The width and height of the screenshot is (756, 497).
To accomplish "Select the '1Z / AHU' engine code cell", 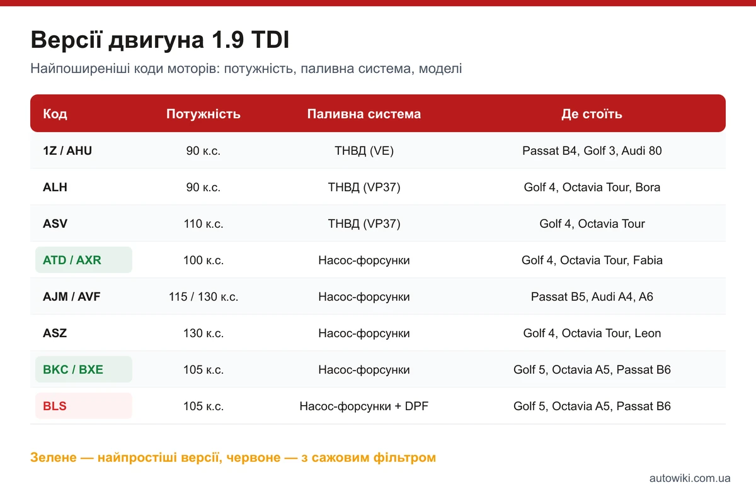I will 67,151.
